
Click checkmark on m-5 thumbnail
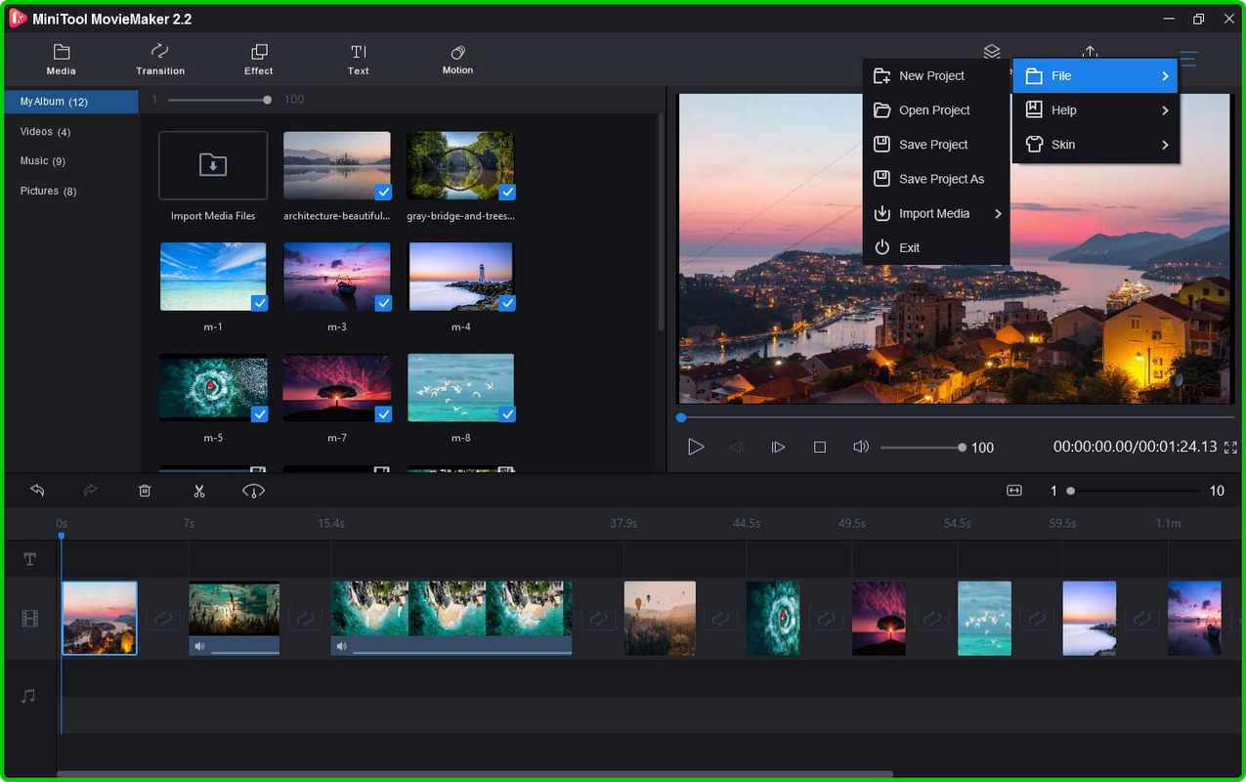[259, 414]
